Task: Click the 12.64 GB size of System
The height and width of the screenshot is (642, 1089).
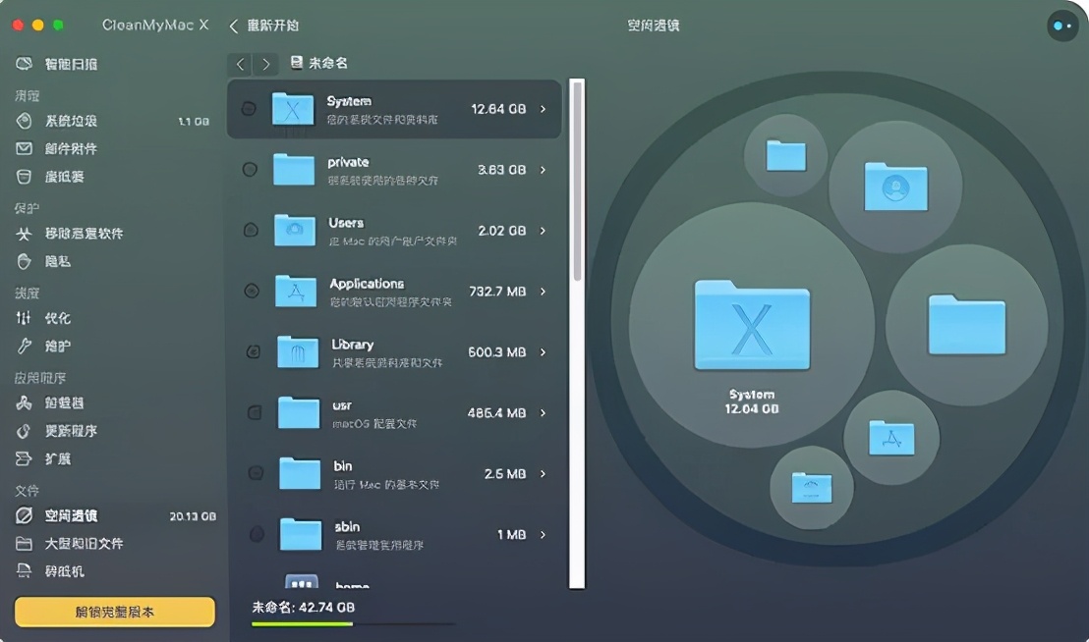Action: click(x=498, y=109)
